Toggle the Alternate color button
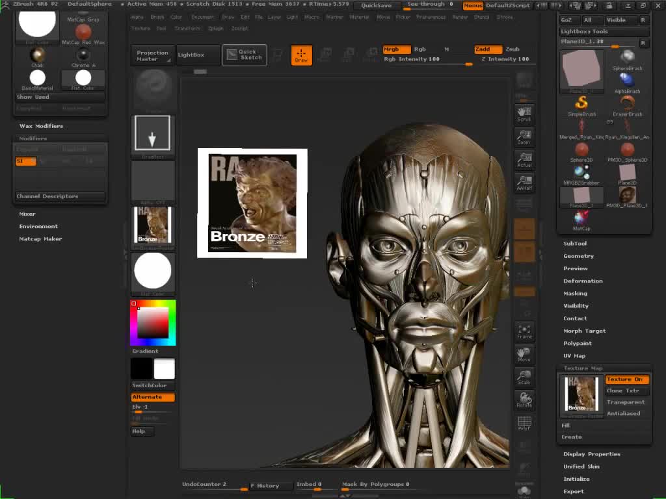The width and height of the screenshot is (666, 499). tap(153, 397)
